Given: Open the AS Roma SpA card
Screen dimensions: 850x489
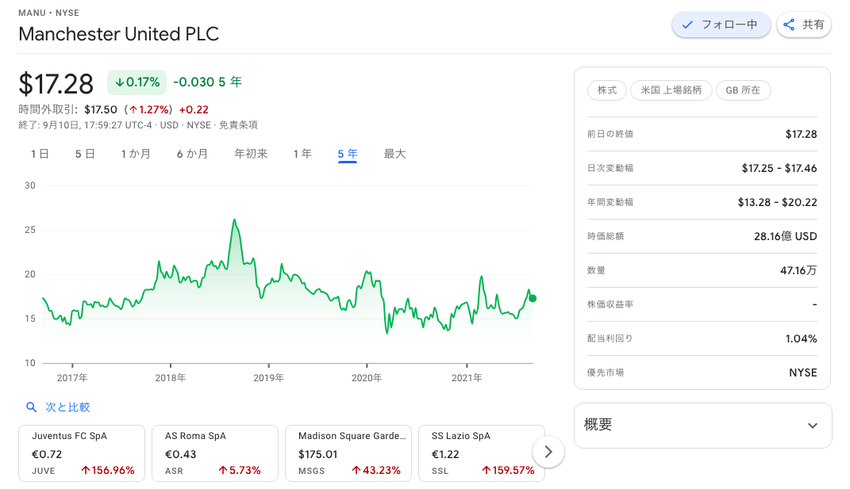Looking at the screenshot, I should click(215, 453).
